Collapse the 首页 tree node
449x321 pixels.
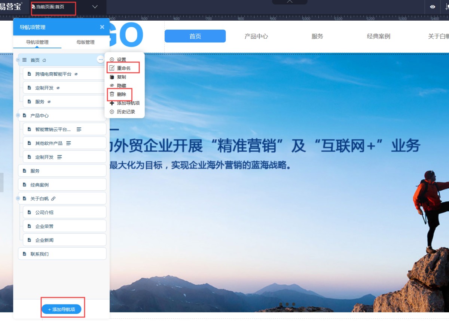click(18, 60)
